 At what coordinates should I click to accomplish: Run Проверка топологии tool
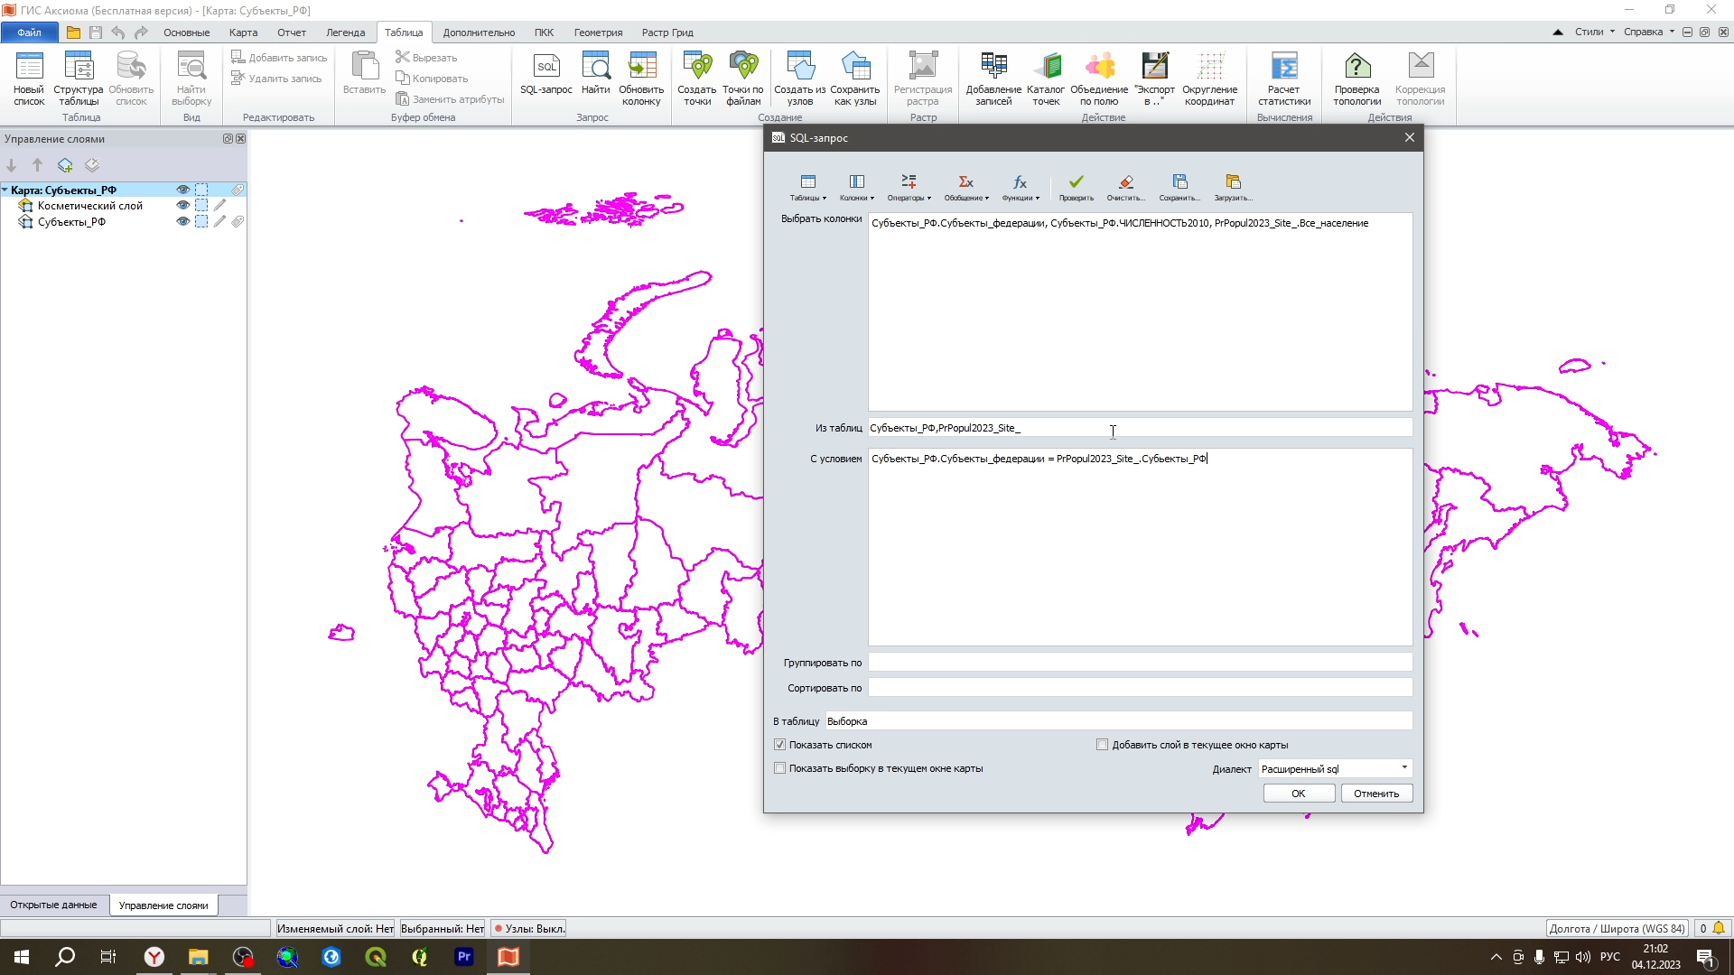coord(1357,79)
